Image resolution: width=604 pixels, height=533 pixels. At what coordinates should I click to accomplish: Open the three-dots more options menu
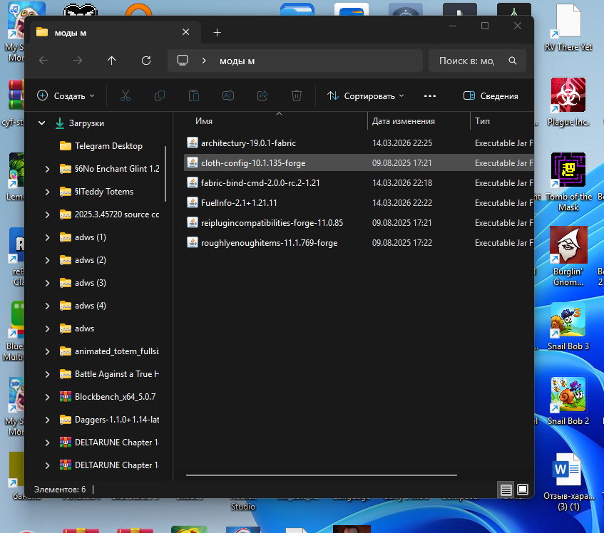[429, 95]
